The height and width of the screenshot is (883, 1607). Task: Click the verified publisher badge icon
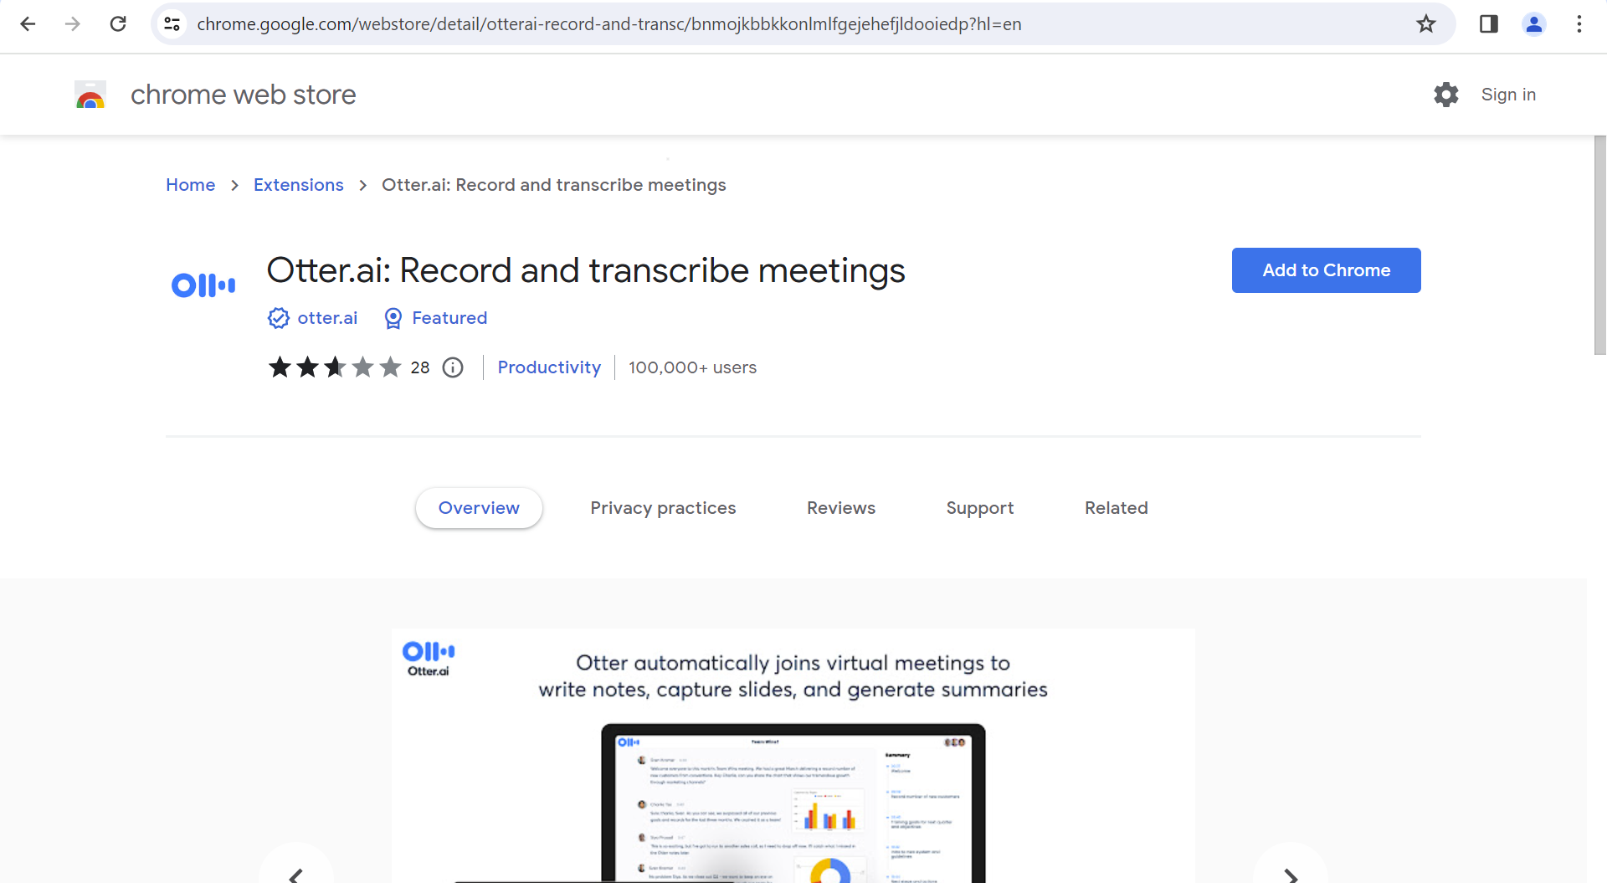point(279,318)
